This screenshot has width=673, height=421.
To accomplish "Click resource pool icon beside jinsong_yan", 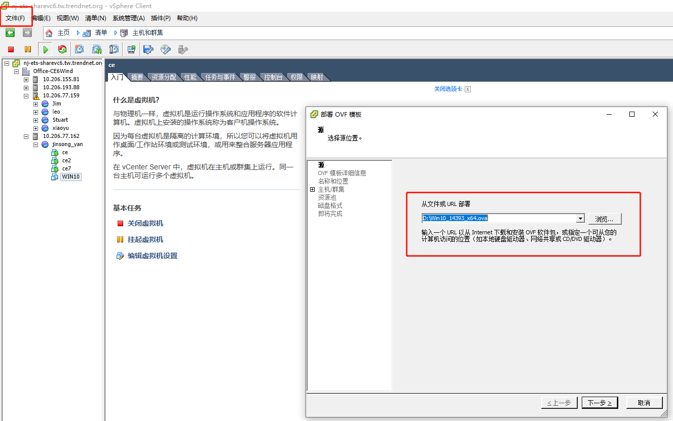I will [x=45, y=145].
